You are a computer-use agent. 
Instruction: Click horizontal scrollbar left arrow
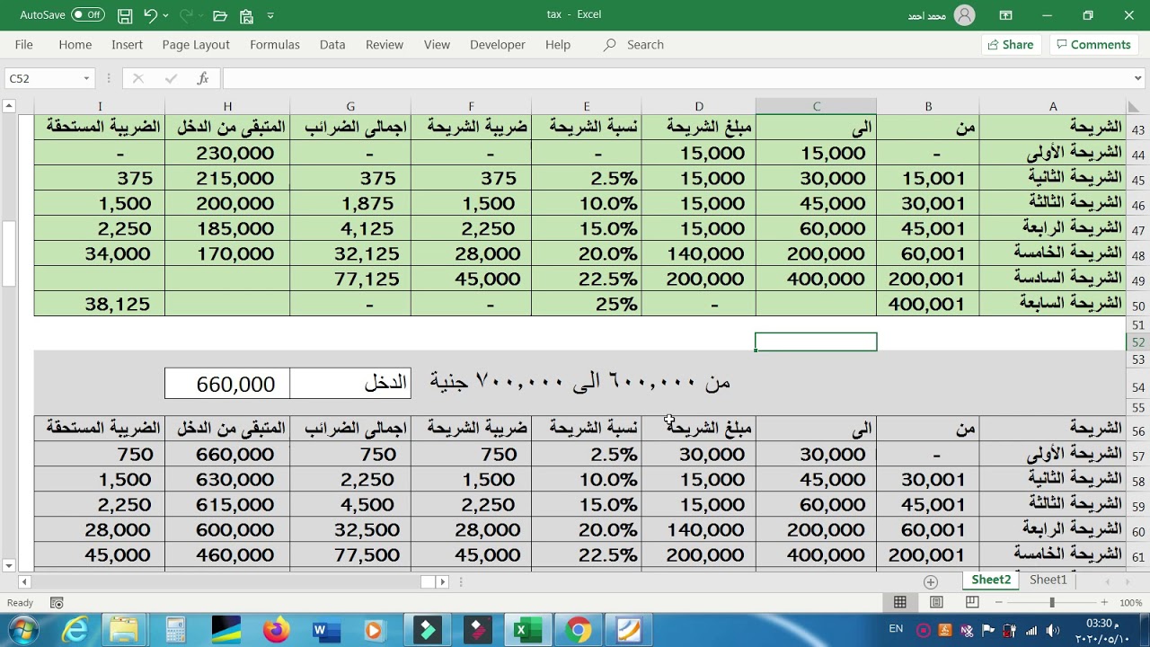24,581
